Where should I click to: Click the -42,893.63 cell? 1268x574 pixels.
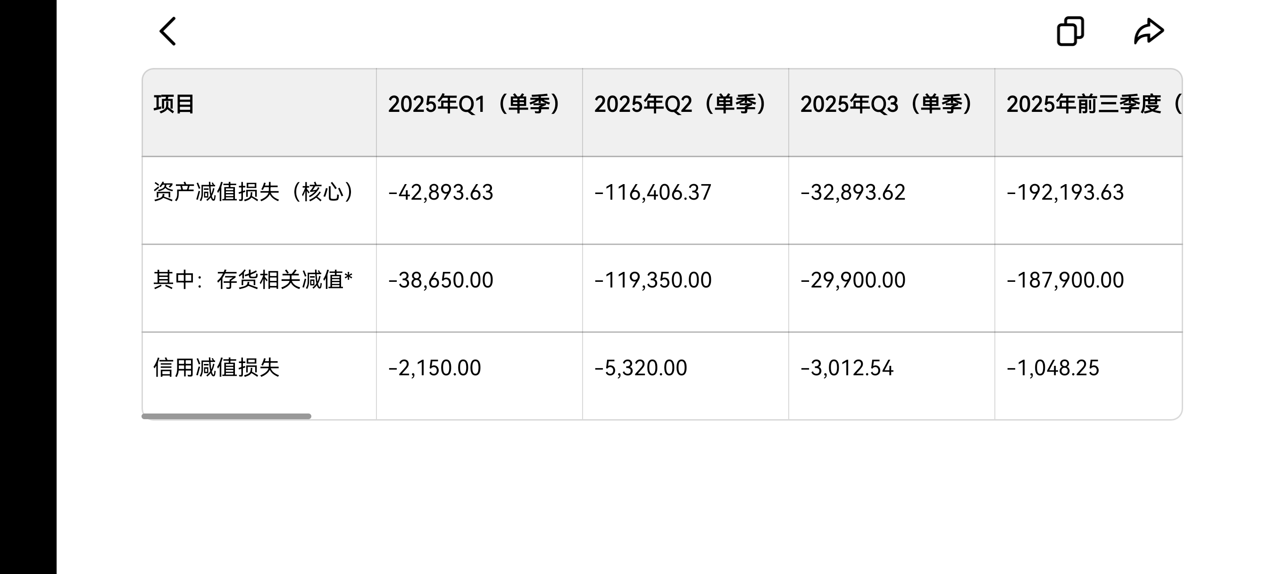pyautogui.click(x=441, y=192)
